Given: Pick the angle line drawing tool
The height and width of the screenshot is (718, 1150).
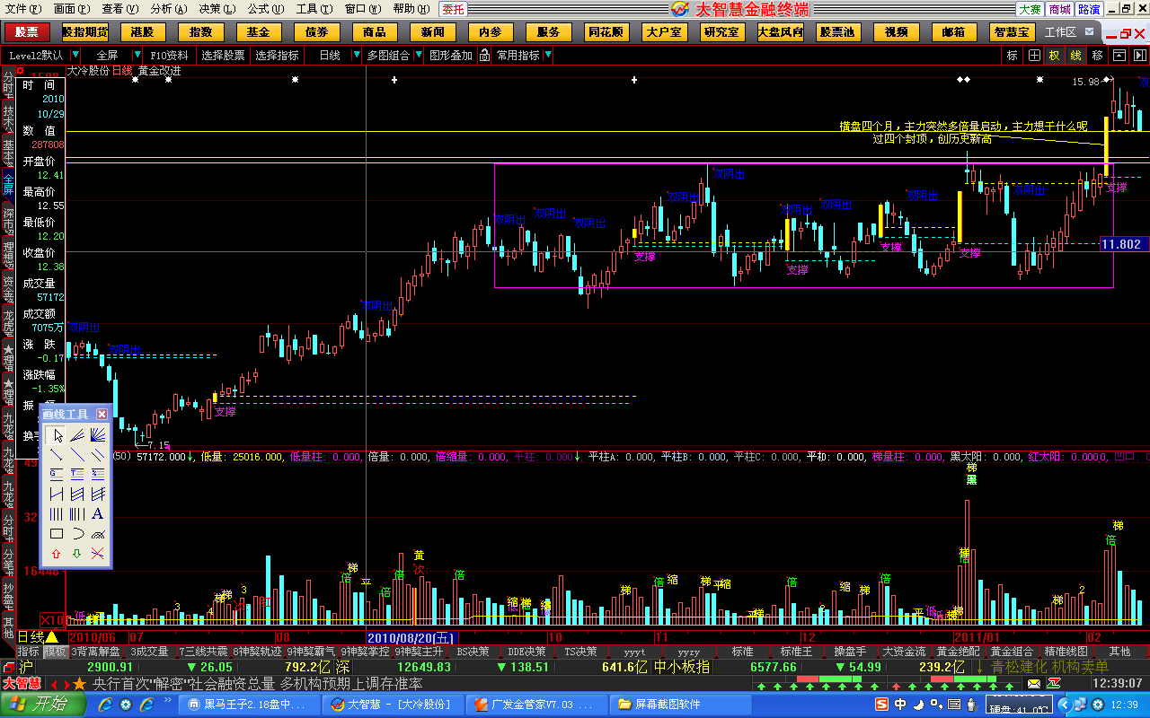Looking at the screenshot, I should [77, 435].
